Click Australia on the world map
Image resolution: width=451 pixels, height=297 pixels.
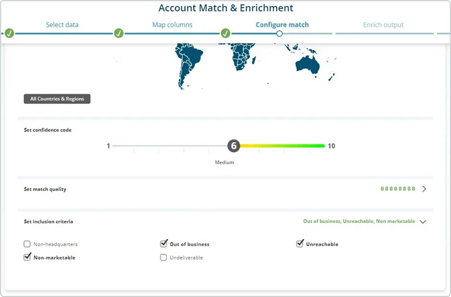pos(307,65)
